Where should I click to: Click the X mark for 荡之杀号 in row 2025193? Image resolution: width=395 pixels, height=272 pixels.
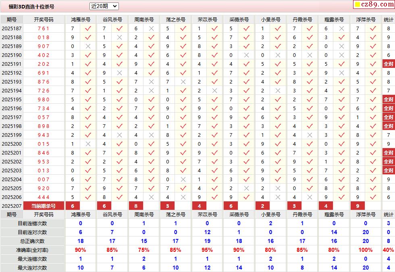point(183,82)
